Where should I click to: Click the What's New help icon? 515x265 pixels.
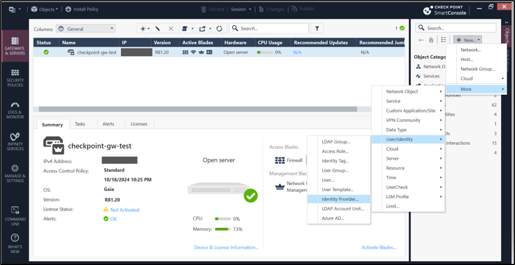[x=15, y=241]
